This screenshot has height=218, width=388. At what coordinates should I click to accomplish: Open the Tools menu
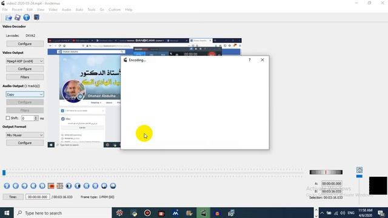pos(92,10)
